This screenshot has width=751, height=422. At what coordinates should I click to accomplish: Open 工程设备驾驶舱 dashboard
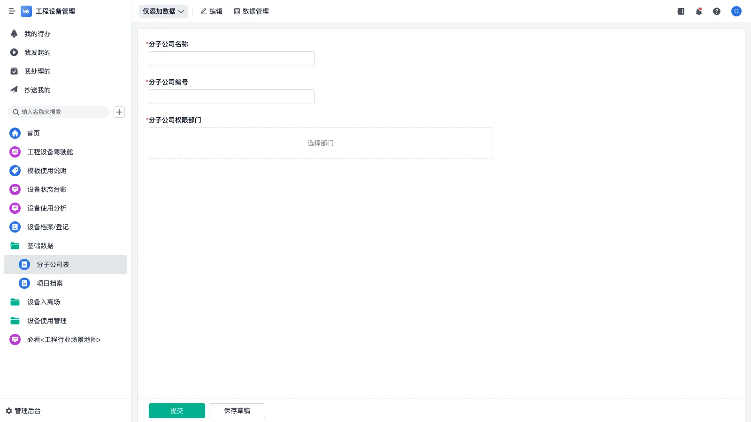click(65, 152)
